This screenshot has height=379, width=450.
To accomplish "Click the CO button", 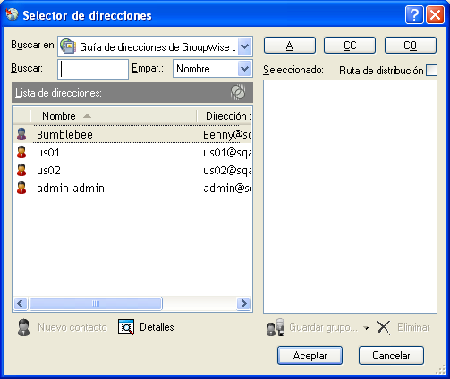I will pyautogui.click(x=411, y=46).
